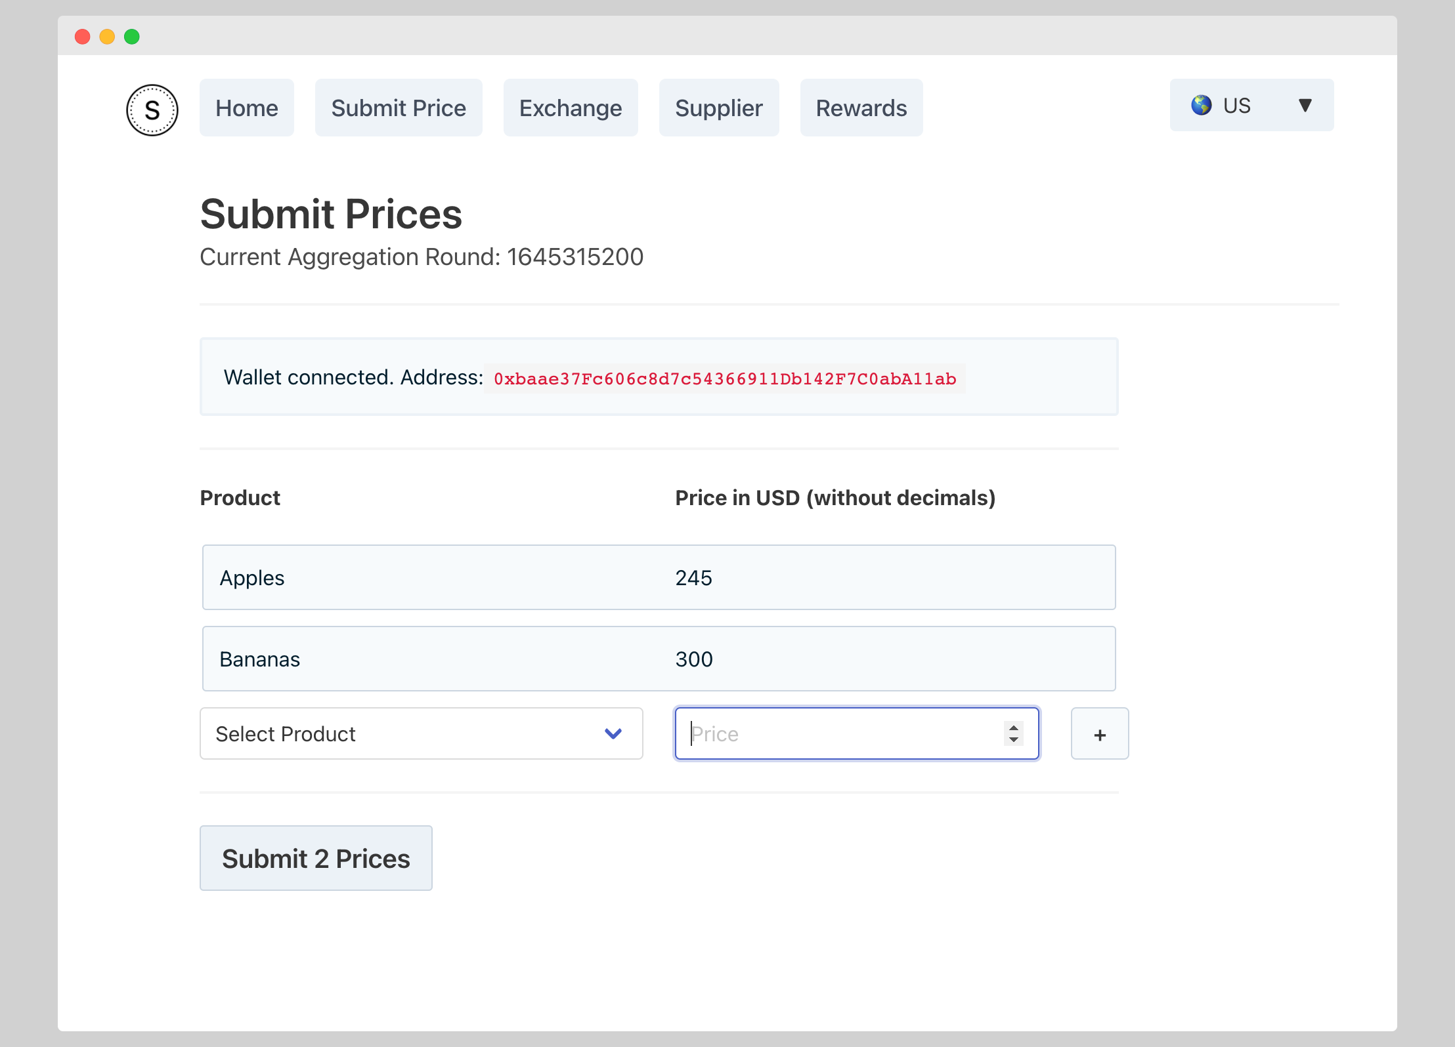
Task: Go to the Home tab
Action: pos(247,108)
